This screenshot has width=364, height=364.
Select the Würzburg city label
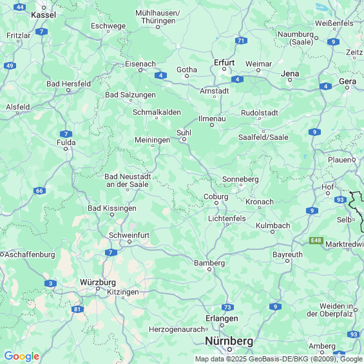coord(98,282)
